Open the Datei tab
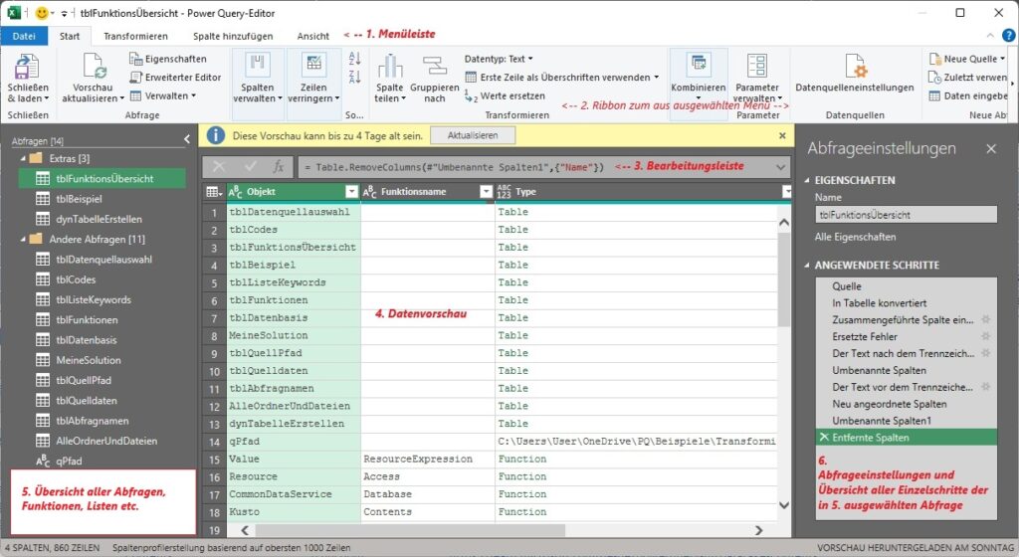 pyautogui.click(x=24, y=37)
